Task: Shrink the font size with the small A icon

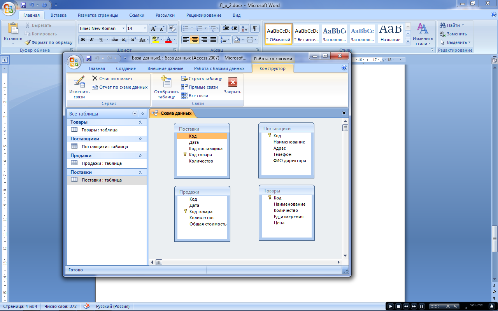Action: [x=162, y=28]
